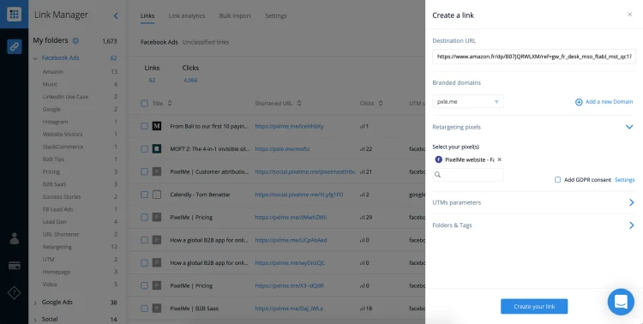Click the info icon next to My folders

click(75, 40)
